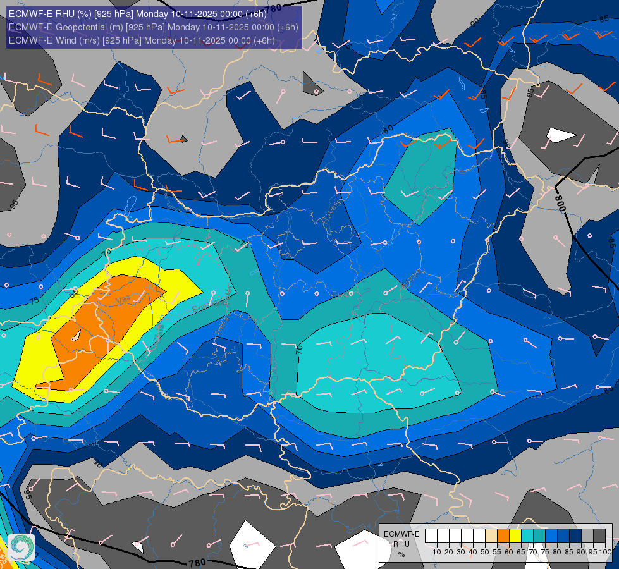The height and width of the screenshot is (569, 619).
Task: Select the ECMWF-E Geopotential (m) header line
Action: coord(153,27)
